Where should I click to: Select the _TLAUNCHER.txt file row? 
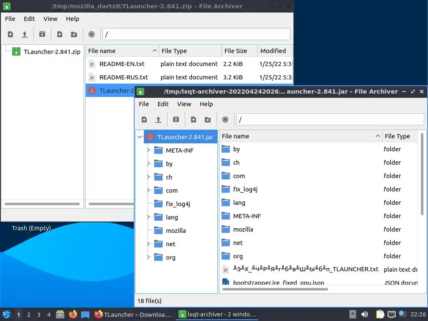[x=318, y=270]
